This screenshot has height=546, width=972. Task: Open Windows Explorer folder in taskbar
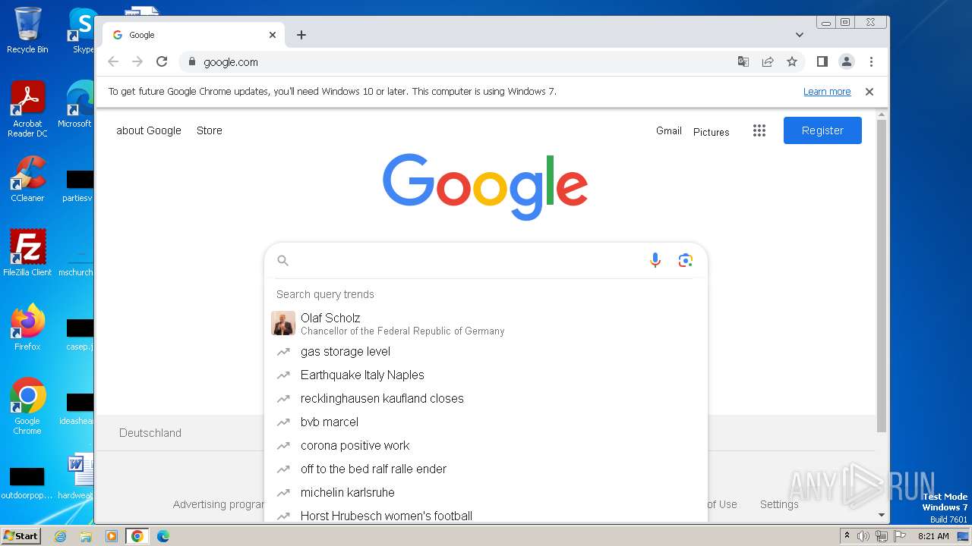click(86, 536)
